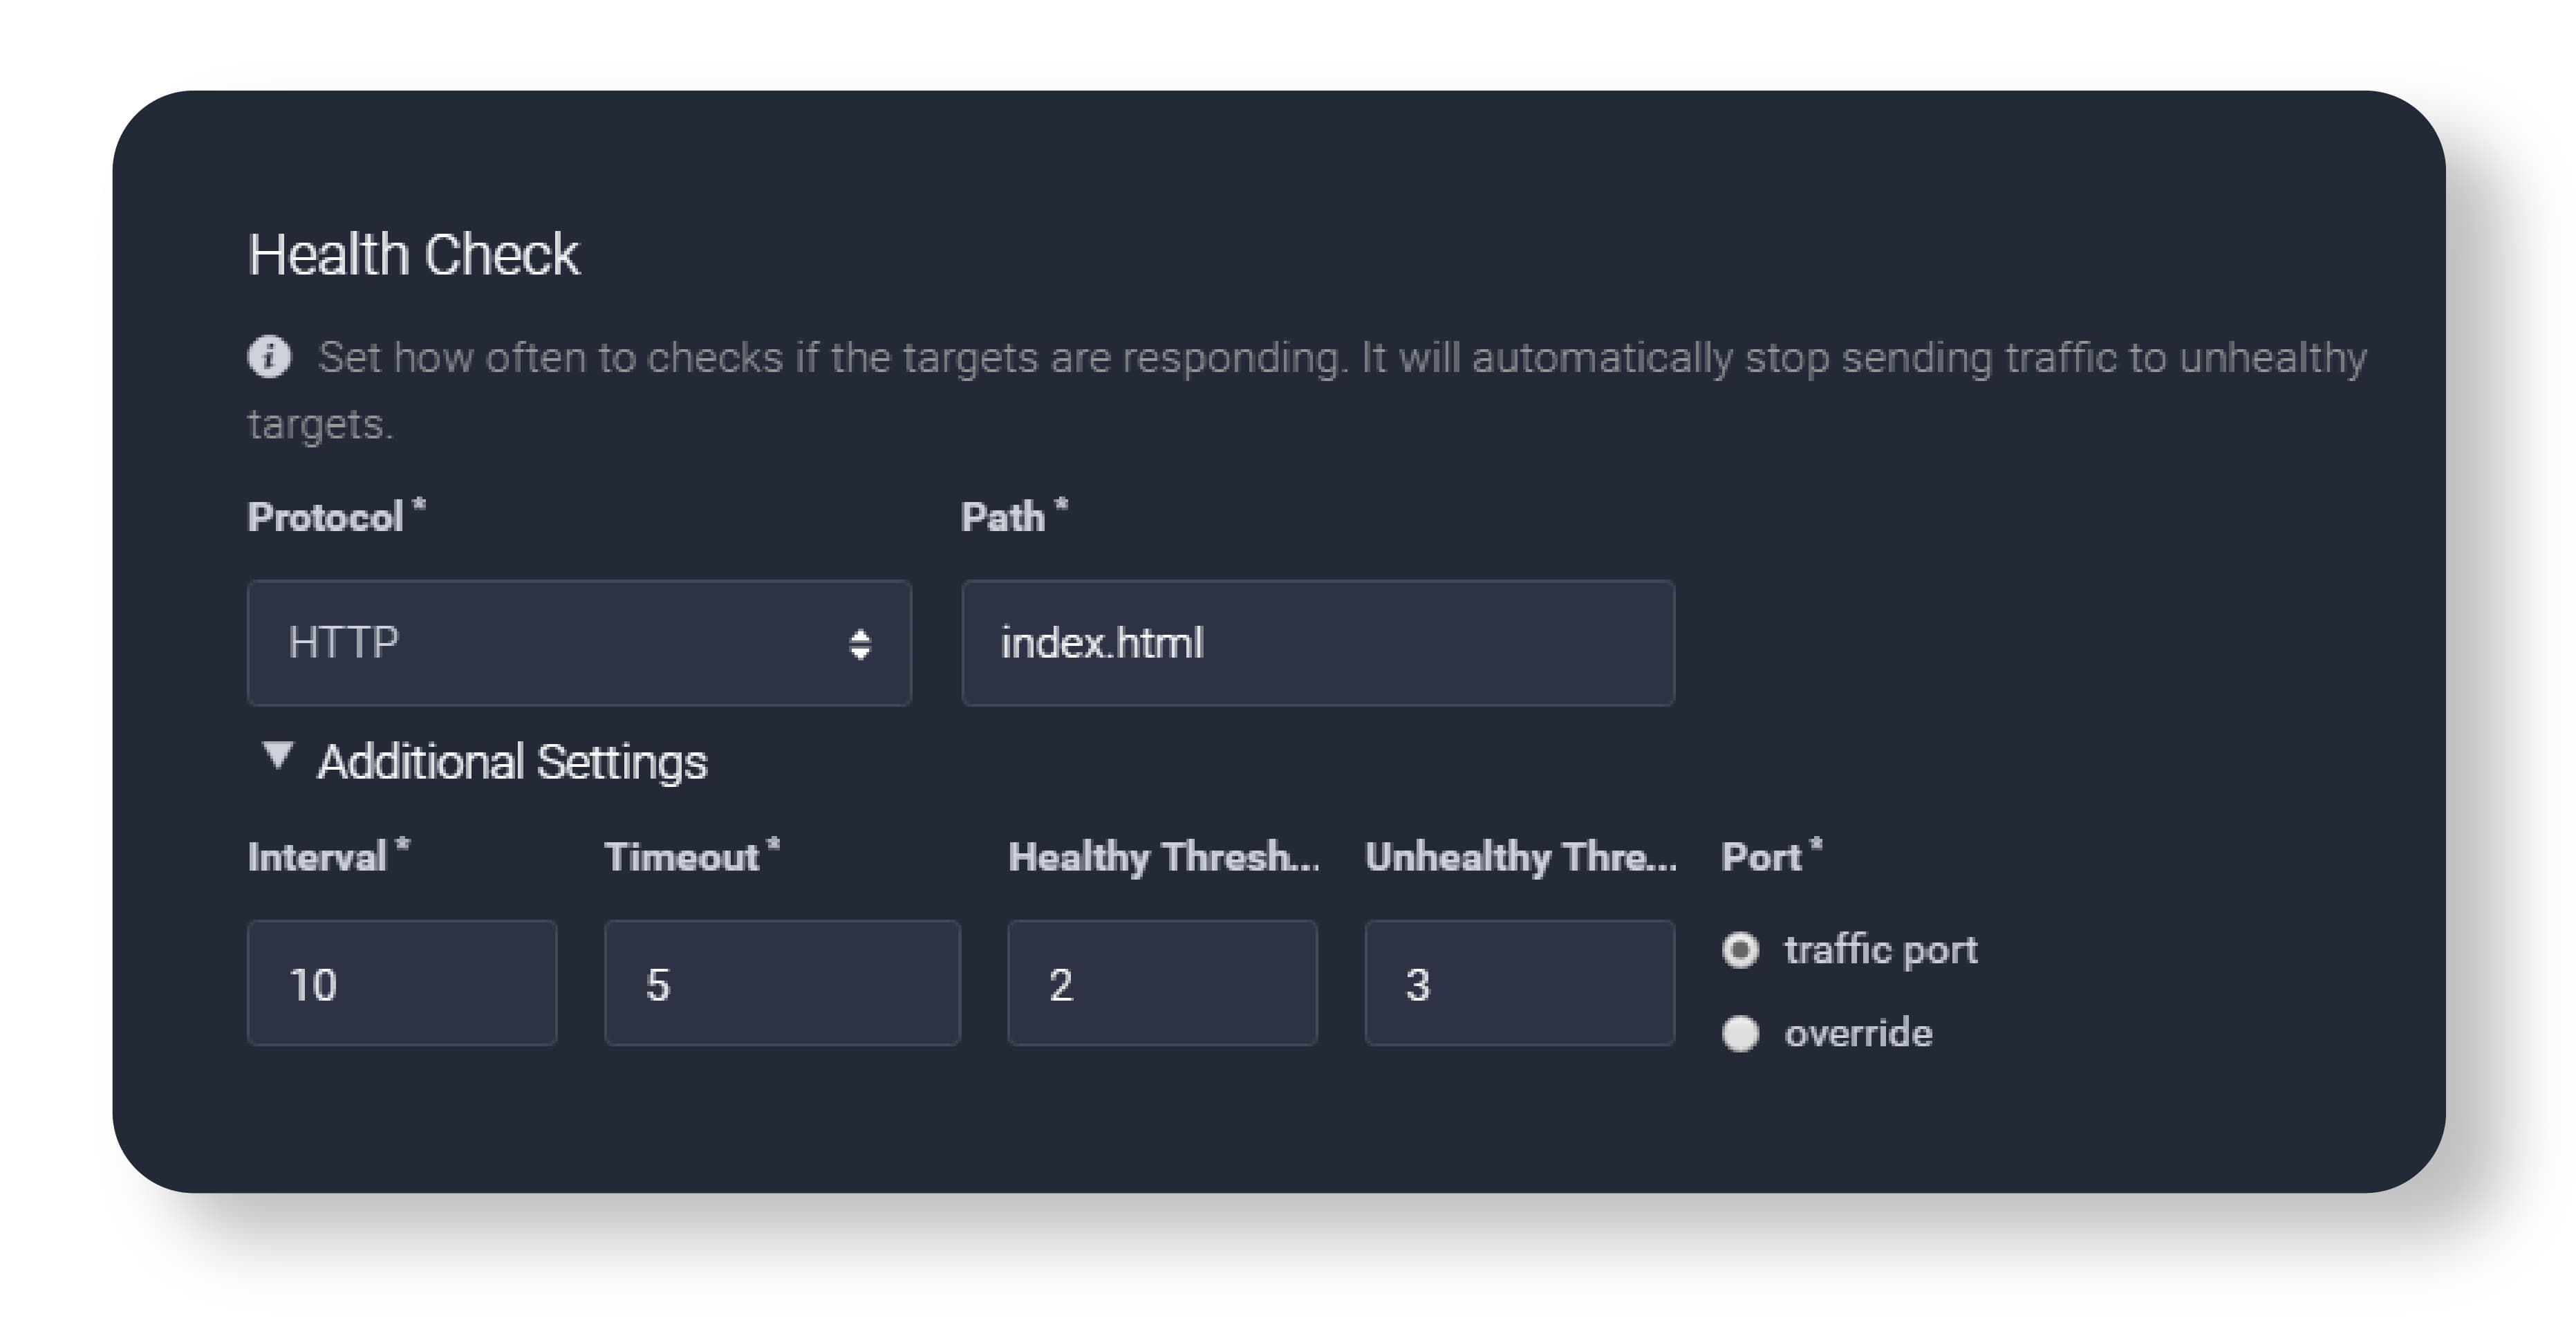Collapse Additional Settings using the triangle arrow
2576x1327 pixels.
point(277,756)
